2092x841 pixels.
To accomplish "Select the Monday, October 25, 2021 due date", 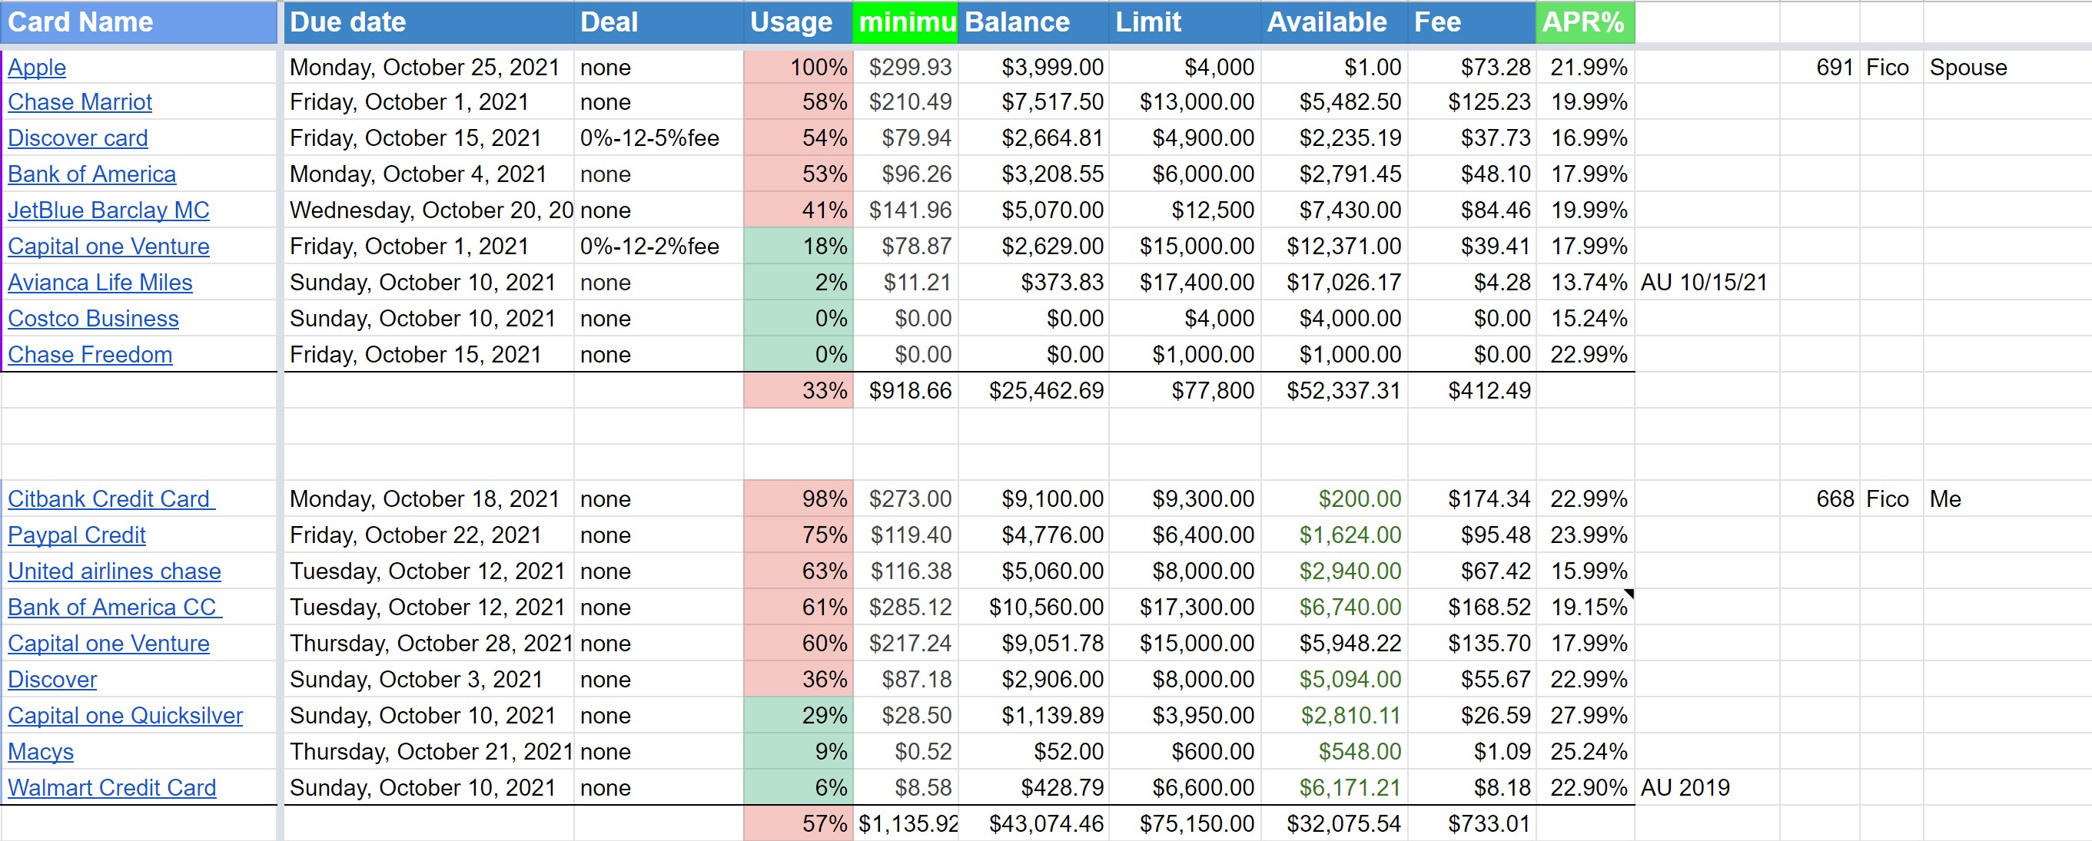I will point(429,68).
